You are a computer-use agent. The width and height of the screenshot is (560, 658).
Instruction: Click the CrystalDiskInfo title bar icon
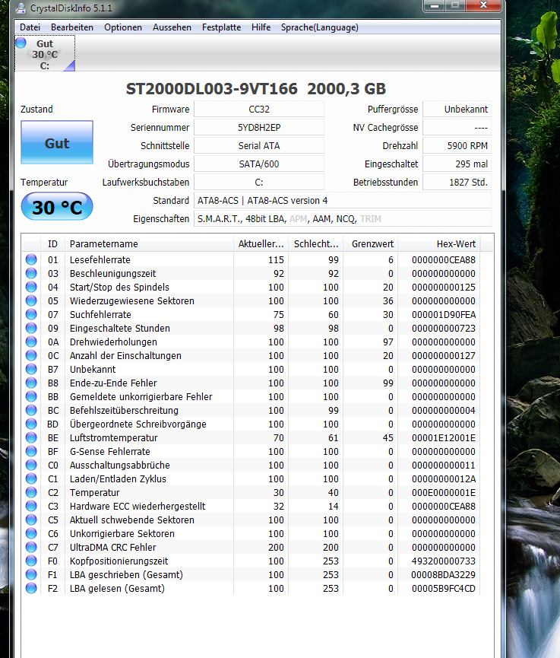point(21,8)
